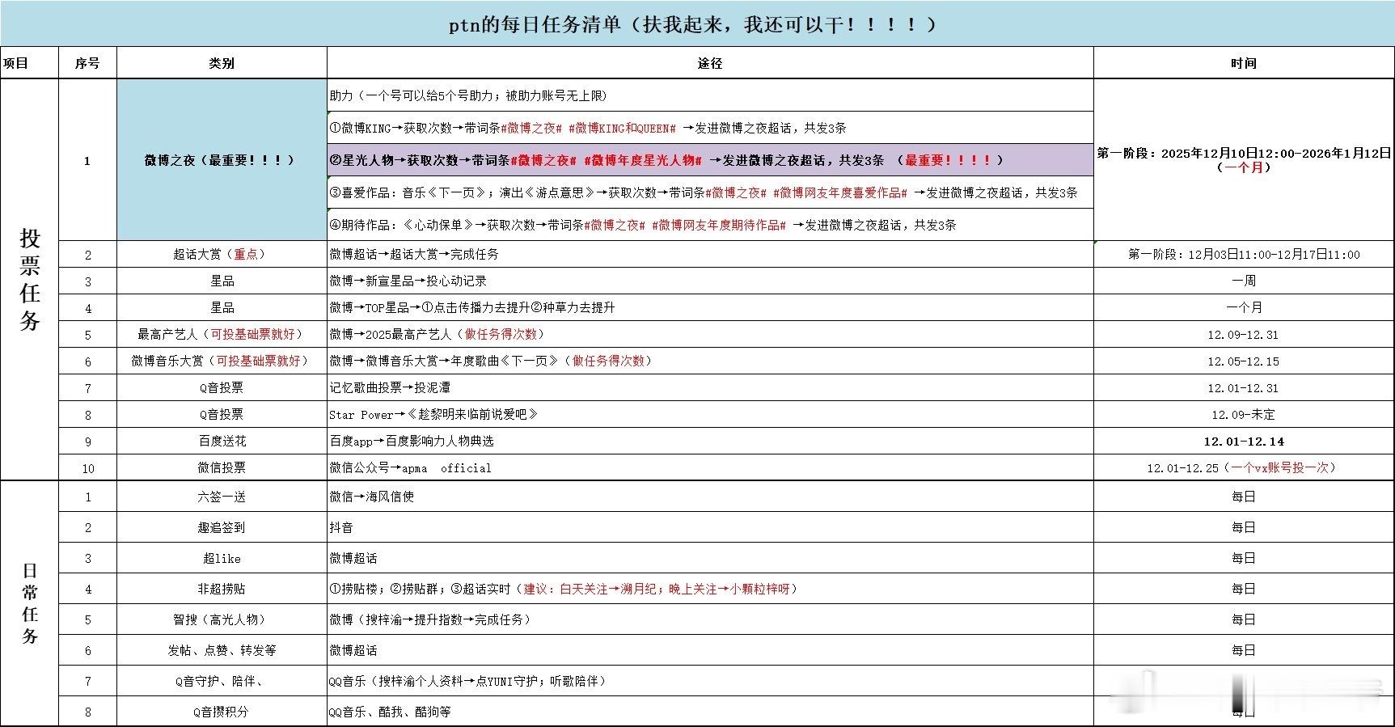This screenshot has width=1395, height=727.
Task: Select '微信公众号→apma official' cell
Action: point(710,467)
